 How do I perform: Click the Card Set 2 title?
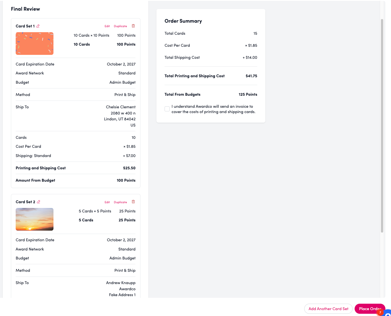pyautogui.click(x=25, y=202)
